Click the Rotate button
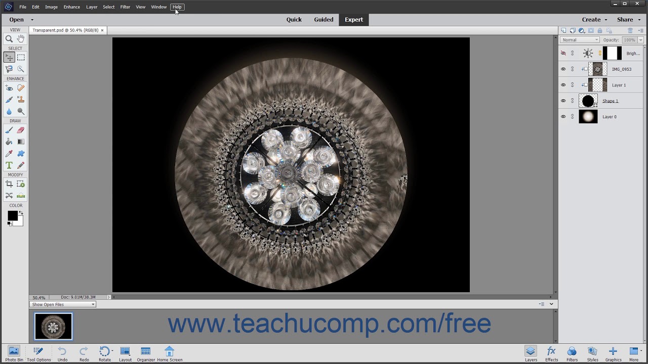The image size is (648, 364). click(105, 354)
